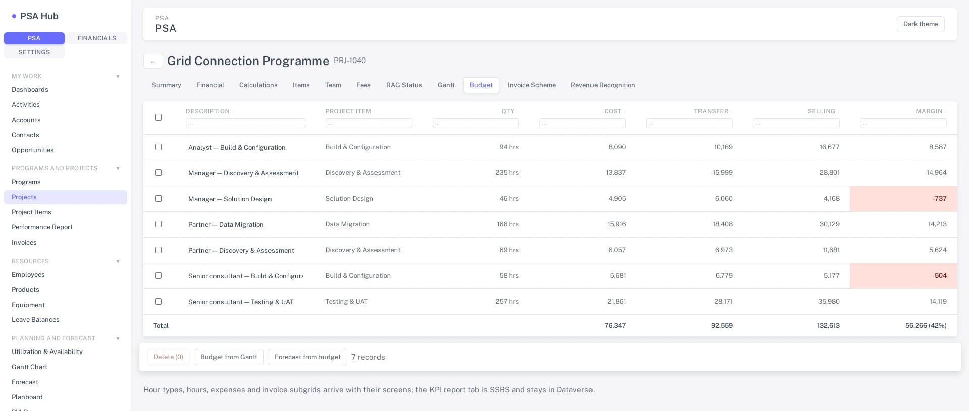Select the Analyst — Build & Configuration row checkbox
The width and height of the screenshot is (969, 411).
pyautogui.click(x=158, y=147)
